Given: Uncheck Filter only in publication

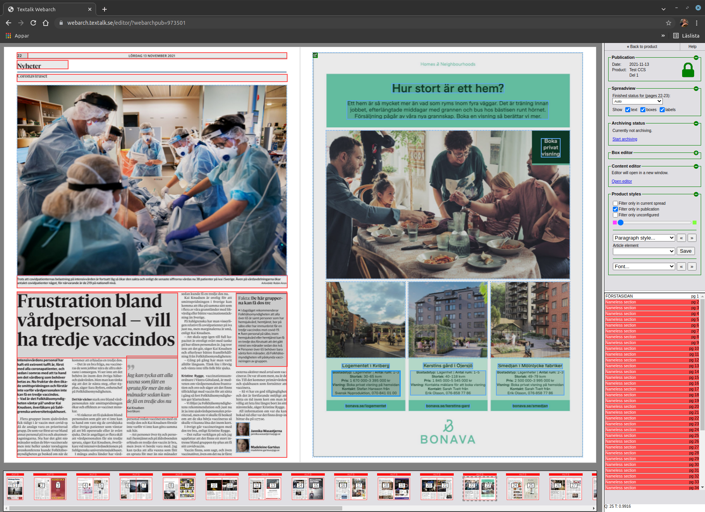Looking at the screenshot, I should click(615, 209).
